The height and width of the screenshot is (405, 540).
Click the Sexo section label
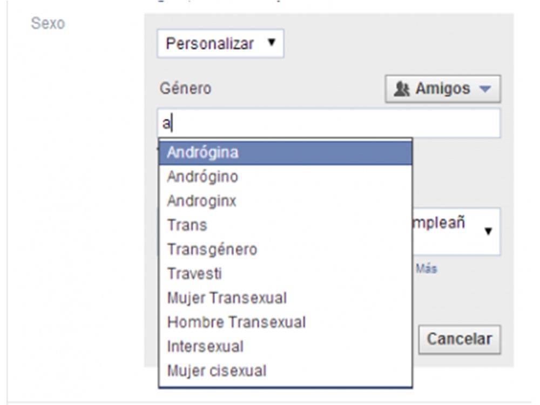(x=48, y=23)
